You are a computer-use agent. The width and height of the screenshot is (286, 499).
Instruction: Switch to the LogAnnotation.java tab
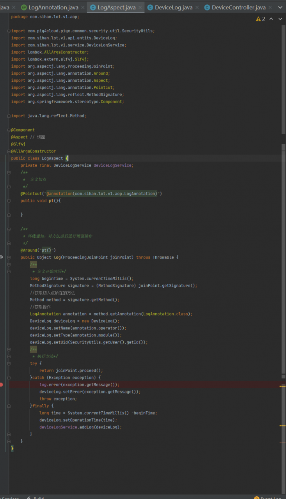(x=53, y=7)
